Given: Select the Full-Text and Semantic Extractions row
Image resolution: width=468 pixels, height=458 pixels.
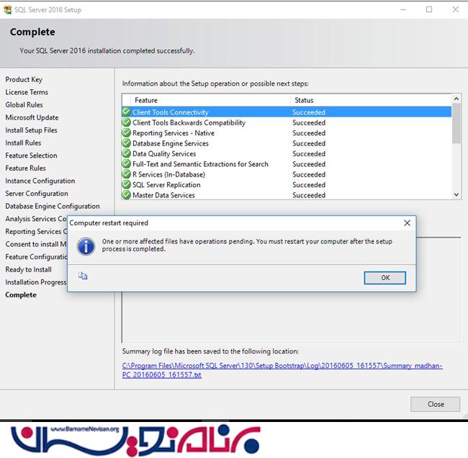Looking at the screenshot, I should click(200, 164).
